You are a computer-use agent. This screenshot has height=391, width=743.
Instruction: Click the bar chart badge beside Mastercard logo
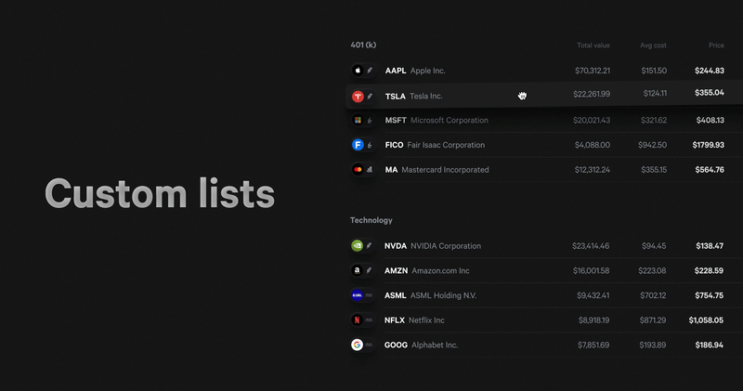[x=370, y=170]
